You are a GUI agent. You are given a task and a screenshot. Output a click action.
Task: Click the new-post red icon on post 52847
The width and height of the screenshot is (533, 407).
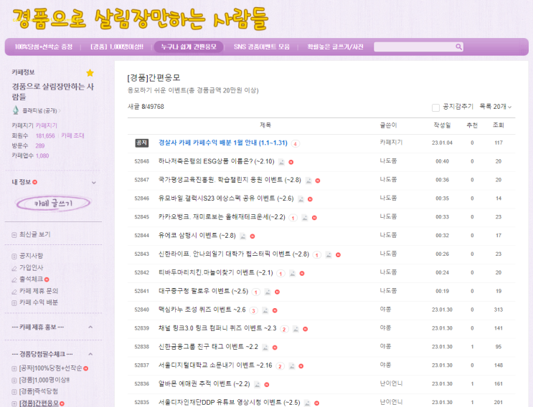(318, 181)
